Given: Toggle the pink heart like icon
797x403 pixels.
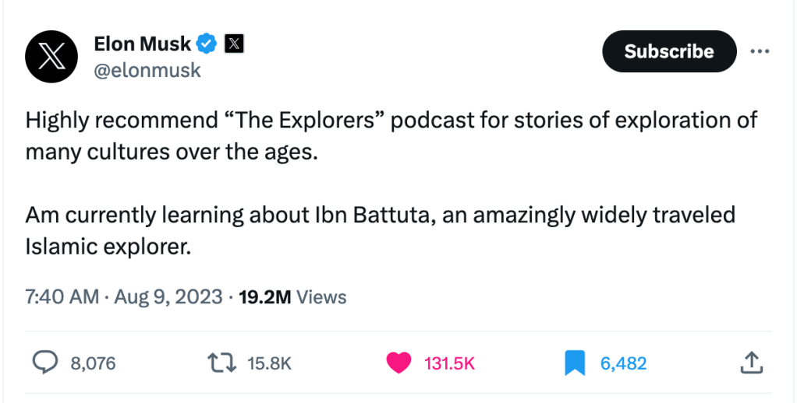Looking at the screenshot, I should point(398,362).
